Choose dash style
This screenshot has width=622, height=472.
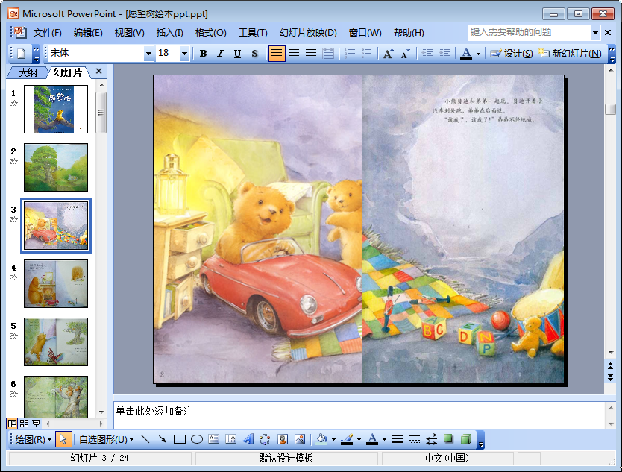click(x=414, y=439)
